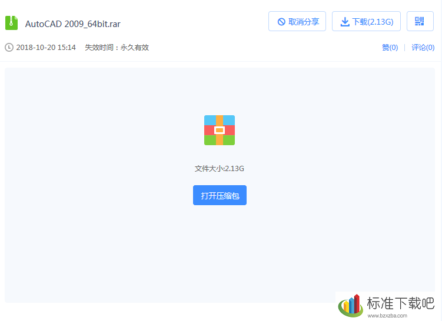Click the 失效时间：永久有效 text

point(117,47)
